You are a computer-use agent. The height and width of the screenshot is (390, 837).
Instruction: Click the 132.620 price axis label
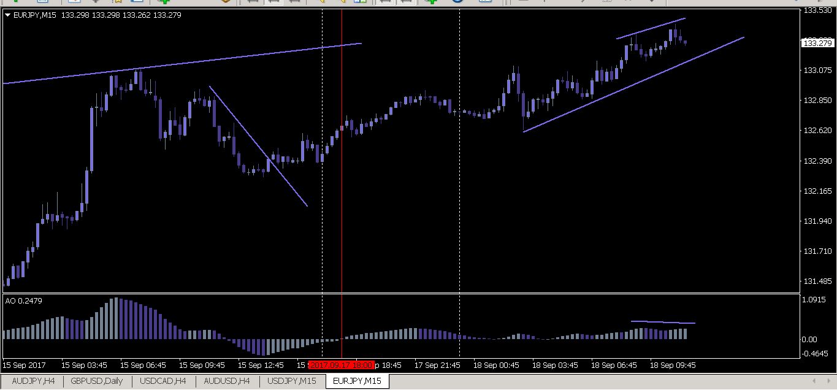(817, 131)
